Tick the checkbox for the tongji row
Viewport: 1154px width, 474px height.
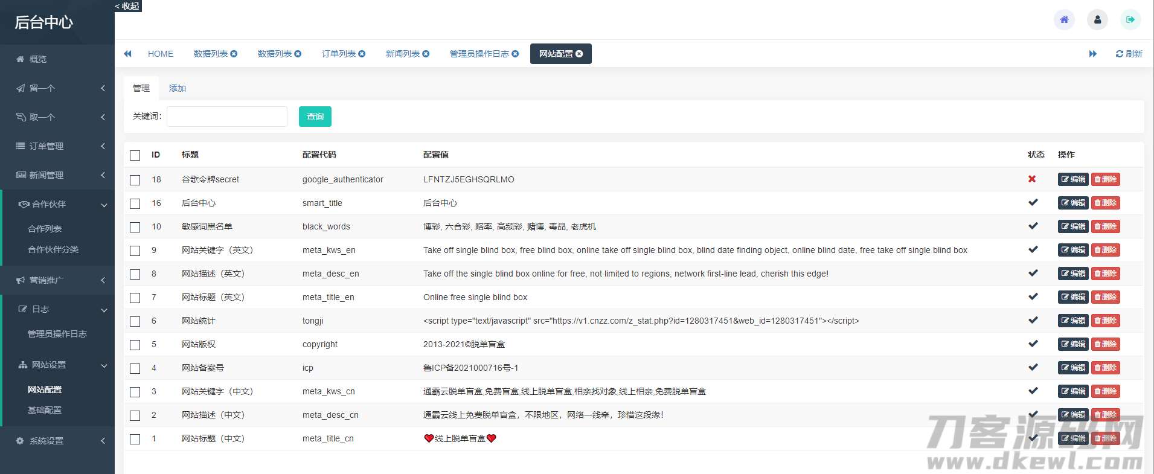135,321
